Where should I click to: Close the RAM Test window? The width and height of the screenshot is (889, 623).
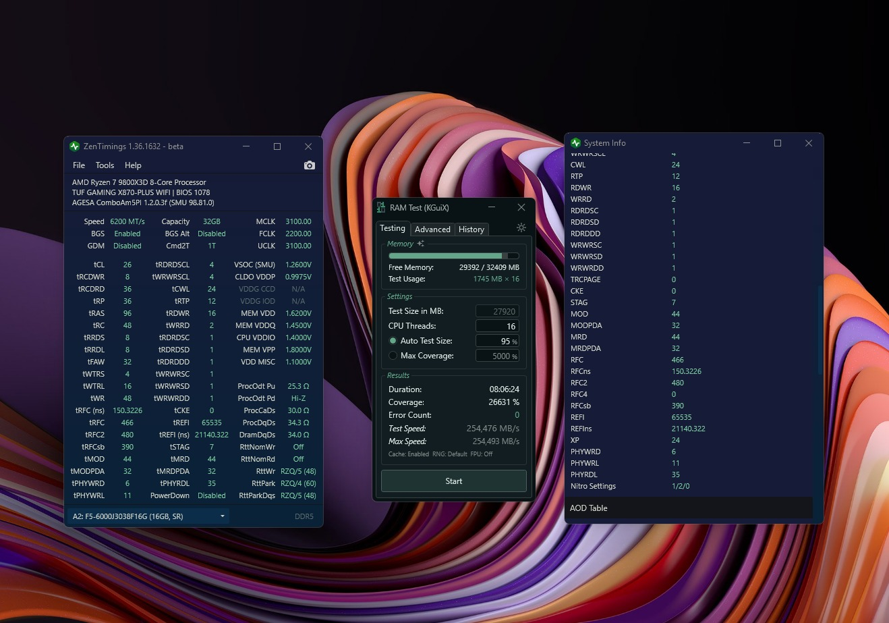tap(521, 207)
